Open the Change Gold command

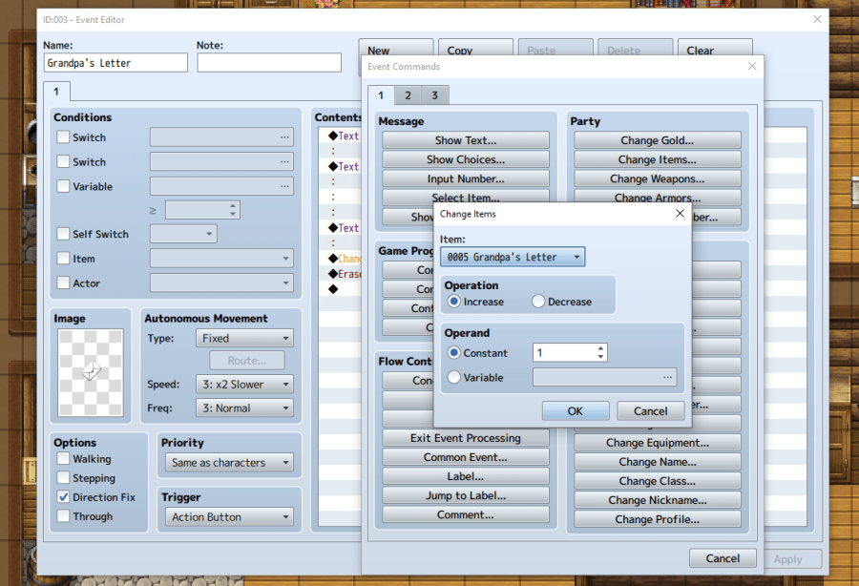657,140
